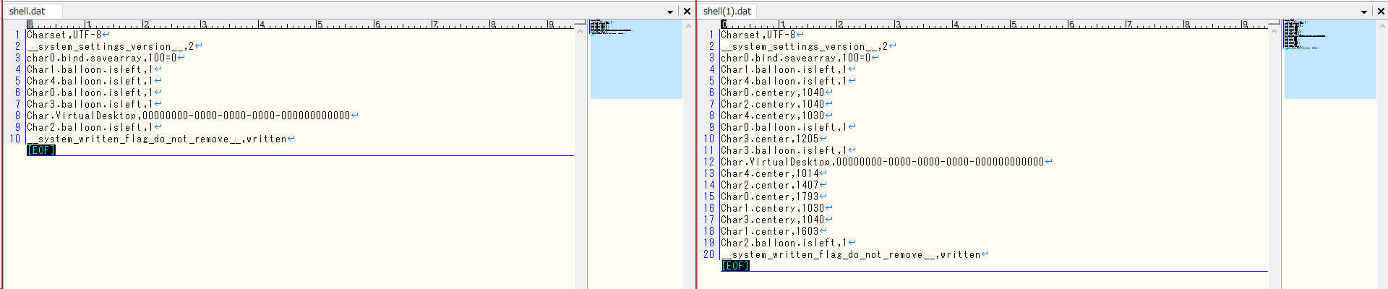Screen dimensions: 1388x289
Task: Close the shell.dat document with X
Action: [x=687, y=12]
